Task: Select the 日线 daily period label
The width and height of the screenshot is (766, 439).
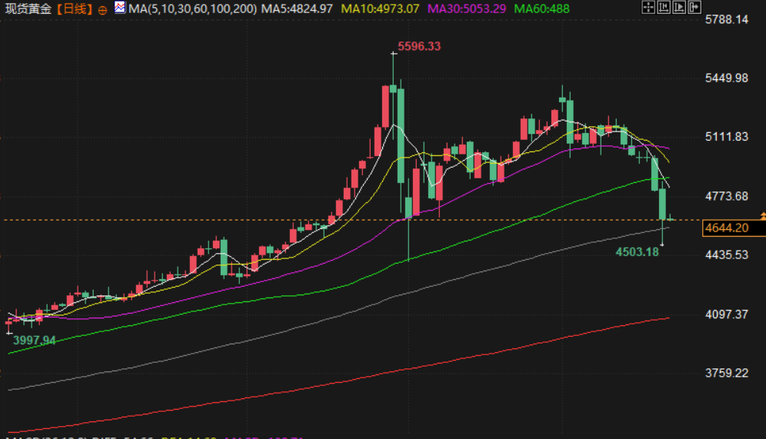Action: pyautogui.click(x=75, y=8)
